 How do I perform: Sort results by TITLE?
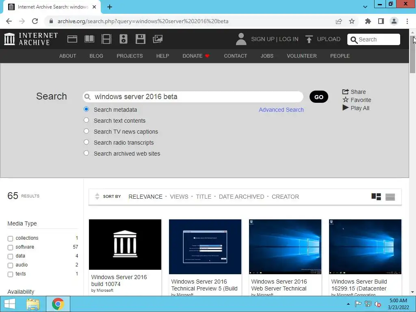tap(204, 197)
